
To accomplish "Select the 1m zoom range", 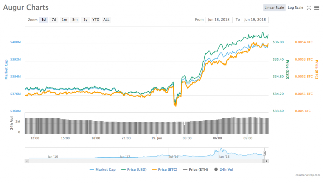I will click(x=64, y=20).
